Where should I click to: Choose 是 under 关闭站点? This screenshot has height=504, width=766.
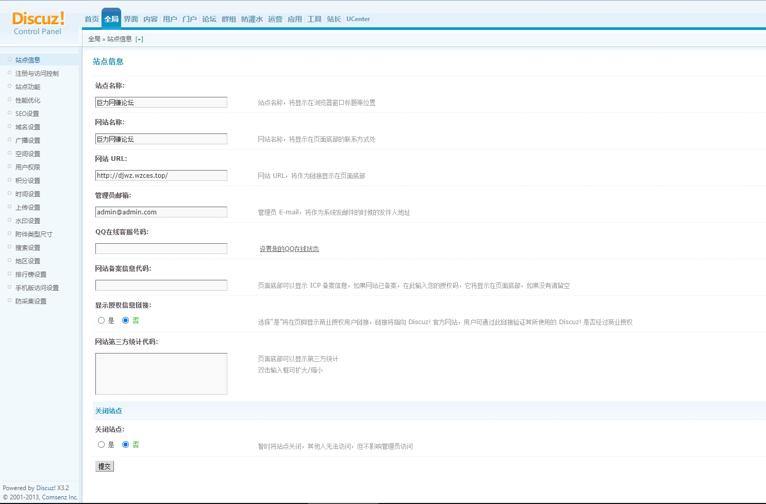pyautogui.click(x=102, y=445)
